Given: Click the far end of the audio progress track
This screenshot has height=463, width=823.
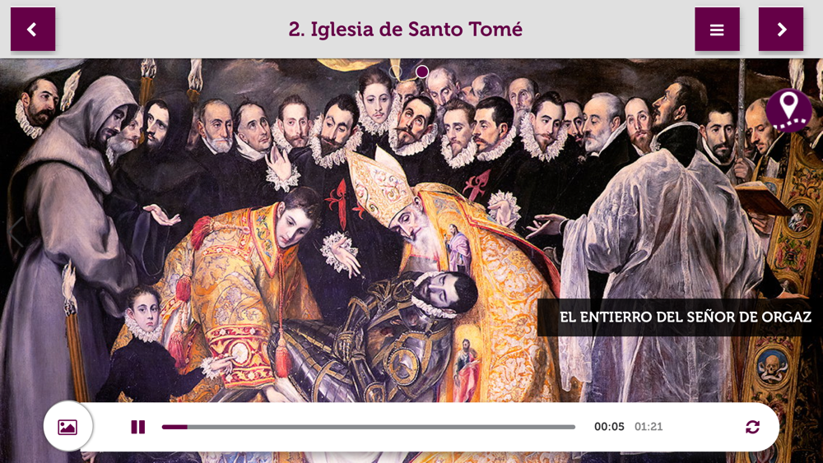Looking at the screenshot, I should coord(573,427).
